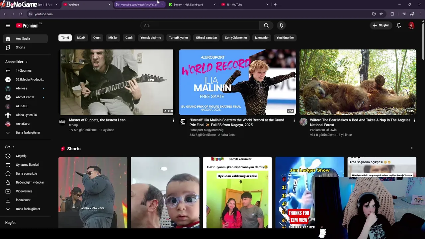This screenshot has height=239, width=425.
Task: Open a new browser tab
Action: pos(275,5)
